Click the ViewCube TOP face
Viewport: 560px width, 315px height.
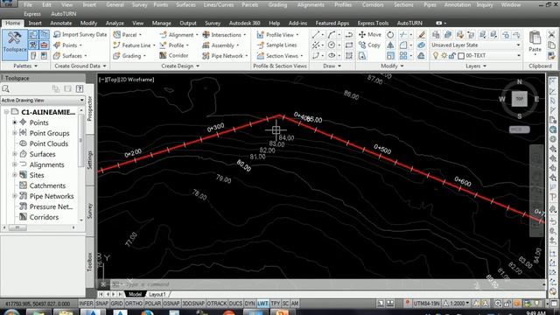click(x=519, y=99)
